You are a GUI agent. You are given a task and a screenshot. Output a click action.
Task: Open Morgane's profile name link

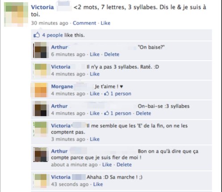[x=62, y=87]
